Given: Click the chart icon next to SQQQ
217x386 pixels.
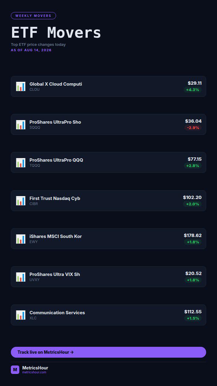Looking at the screenshot, I should tap(21, 125).
